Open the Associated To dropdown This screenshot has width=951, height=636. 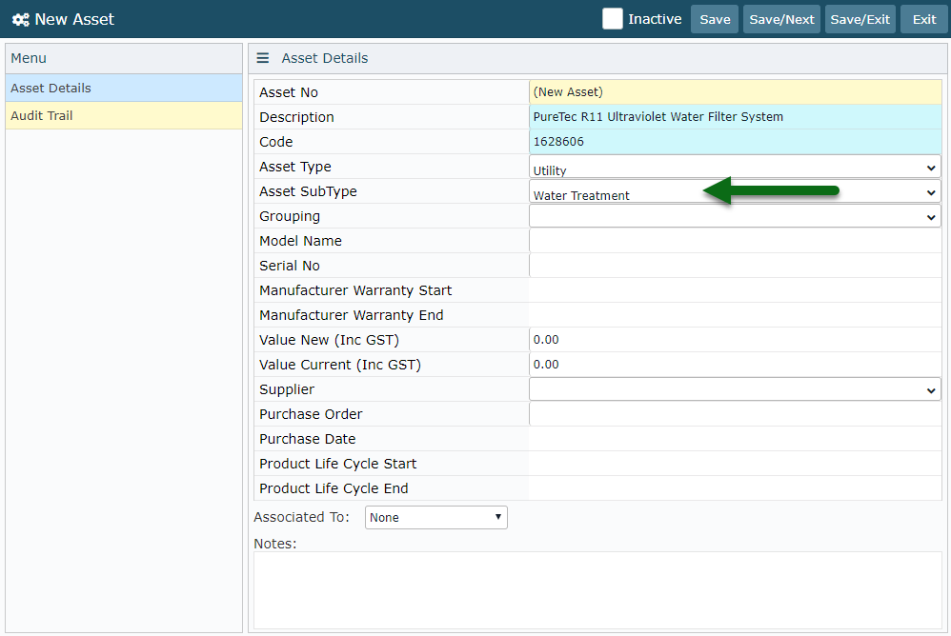tap(436, 517)
